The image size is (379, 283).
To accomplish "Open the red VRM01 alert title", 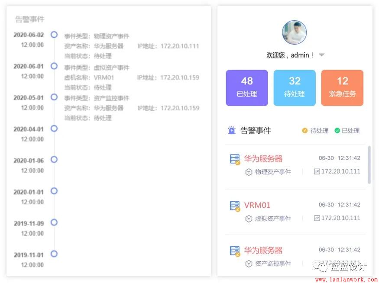I will [x=257, y=205].
